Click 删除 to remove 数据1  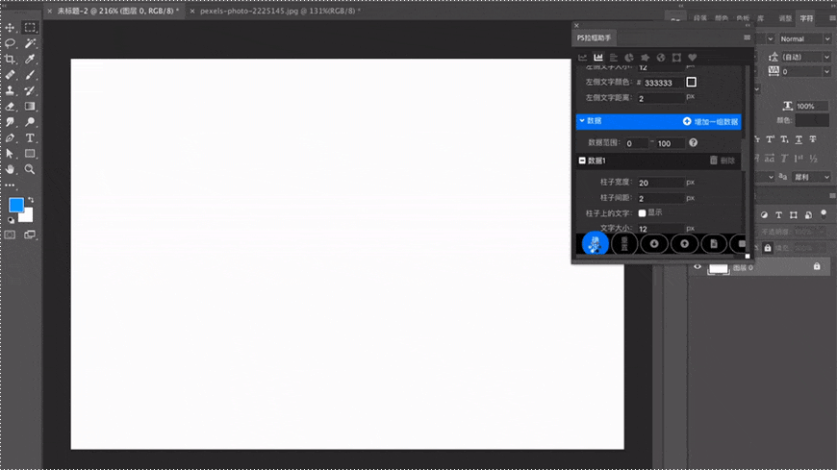pos(723,161)
